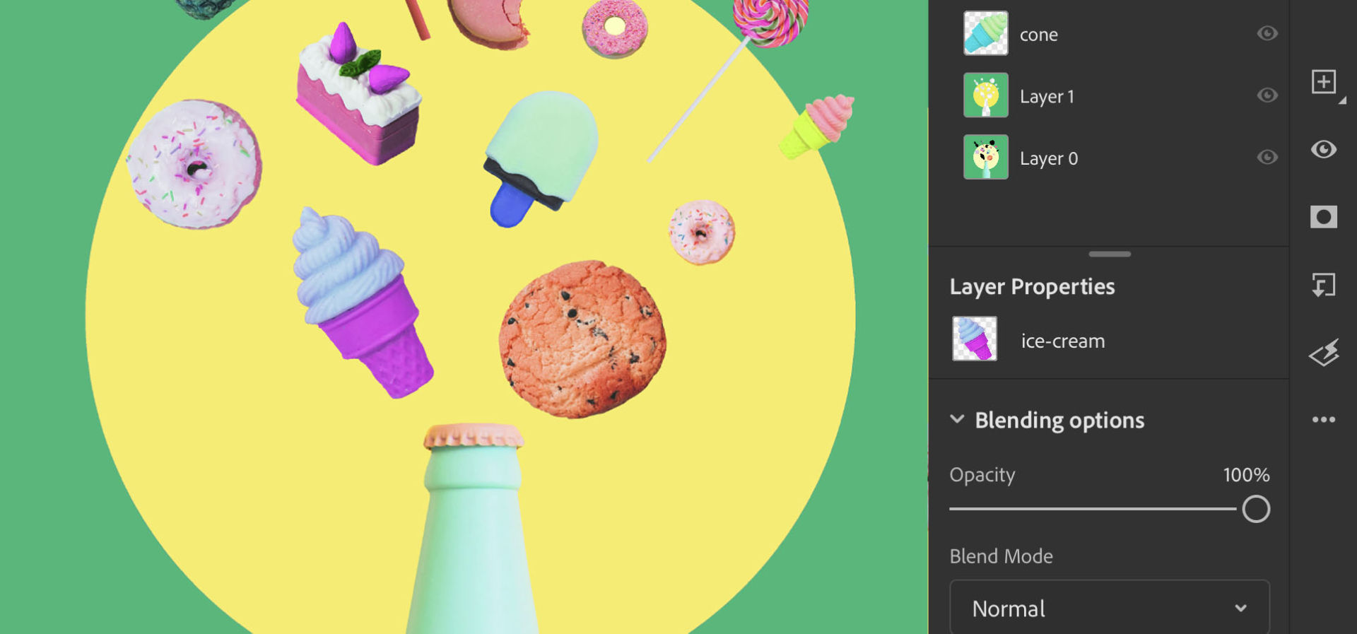
Task: Hide the cone layer
Action: click(1267, 33)
